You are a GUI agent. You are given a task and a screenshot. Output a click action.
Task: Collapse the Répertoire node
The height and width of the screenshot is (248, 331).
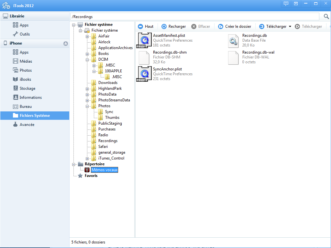[73, 164]
